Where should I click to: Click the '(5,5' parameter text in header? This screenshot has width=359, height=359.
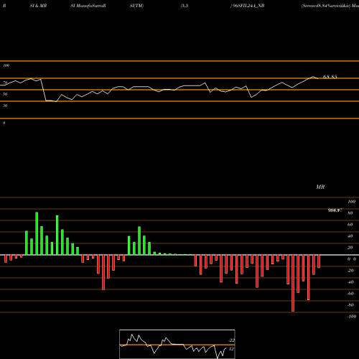[x=185, y=6]
